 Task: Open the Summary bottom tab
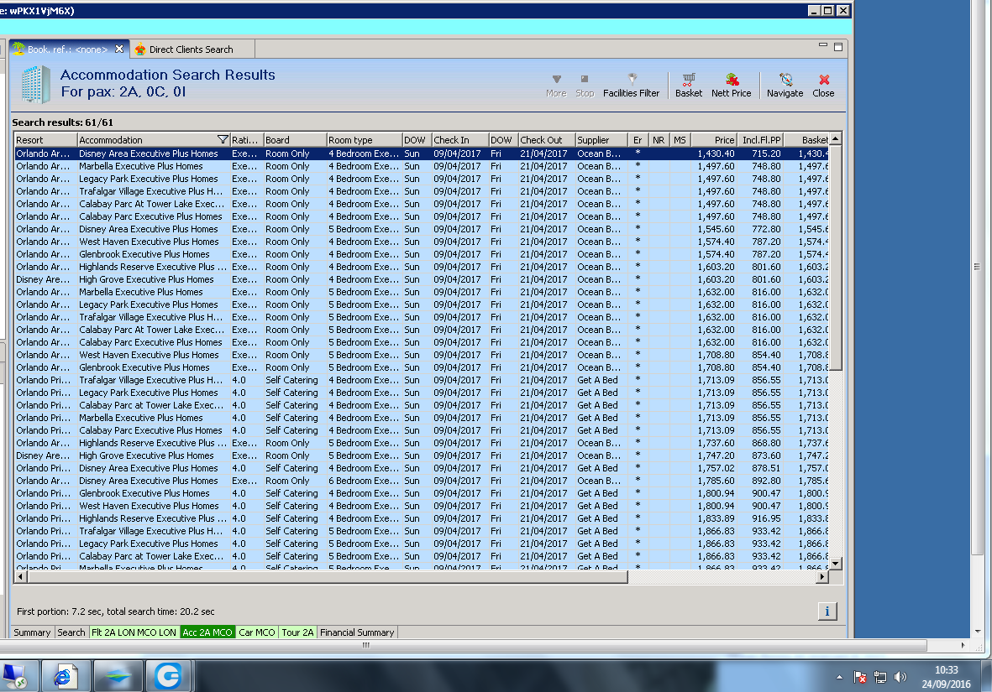pyautogui.click(x=32, y=632)
